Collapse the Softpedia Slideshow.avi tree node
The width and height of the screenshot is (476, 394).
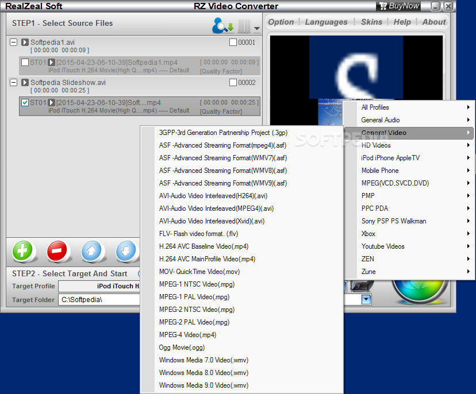coord(13,83)
